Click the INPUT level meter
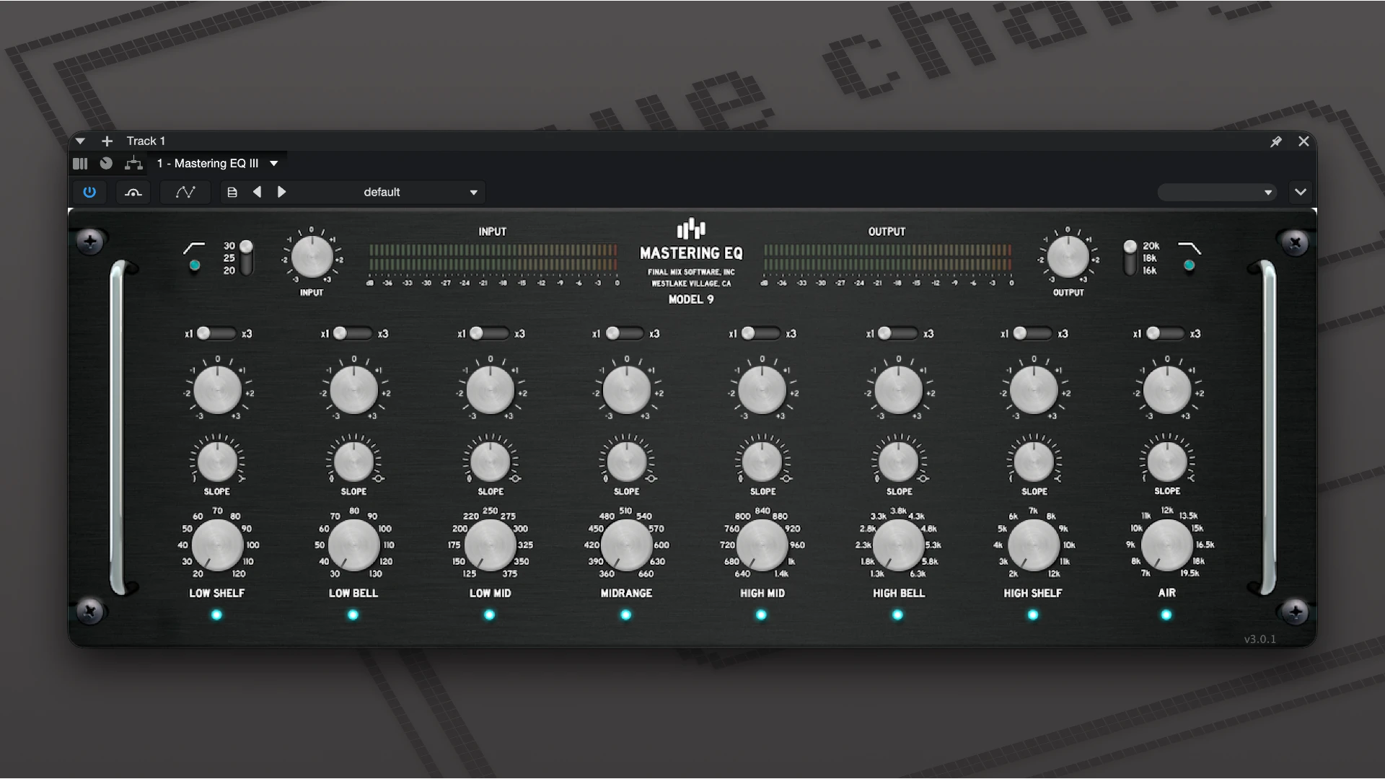This screenshot has width=1385, height=779. tap(493, 258)
